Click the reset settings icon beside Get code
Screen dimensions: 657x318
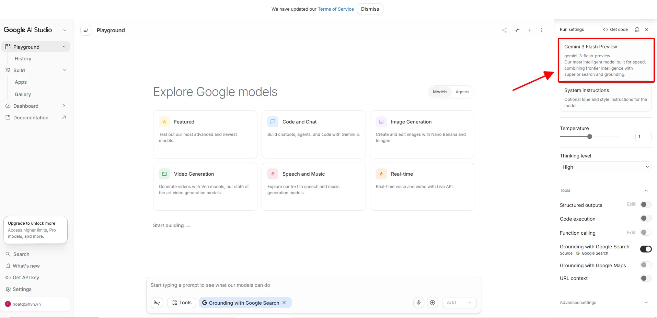[x=637, y=30]
